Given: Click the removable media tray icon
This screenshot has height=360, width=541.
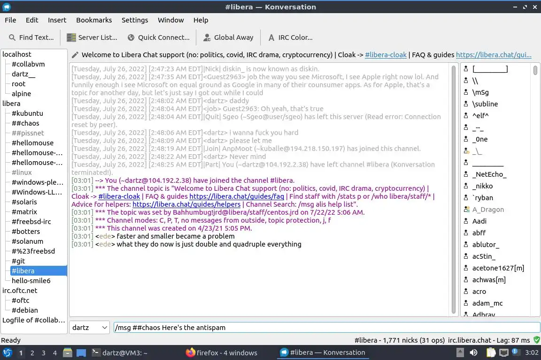Looking at the screenshot, I should click(460, 352).
